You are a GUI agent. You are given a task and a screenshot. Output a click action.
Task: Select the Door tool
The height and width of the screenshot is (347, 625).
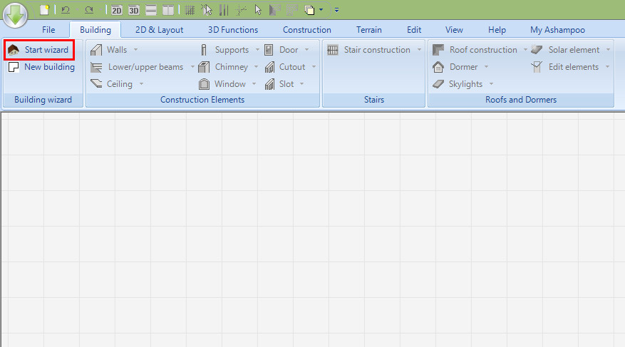(281, 50)
